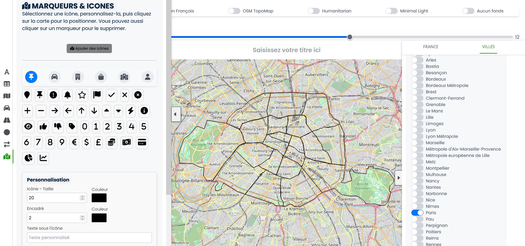
Task: Pick the star marker icon
Action: (x=82, y=95)
